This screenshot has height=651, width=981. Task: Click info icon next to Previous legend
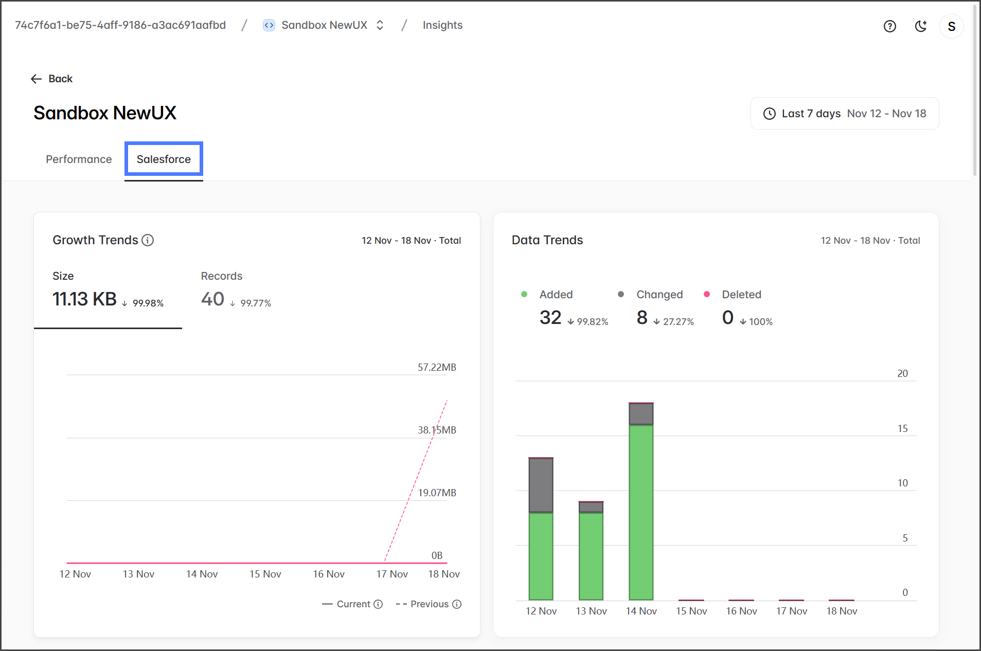pyautogui.click(x=457, y=604)
